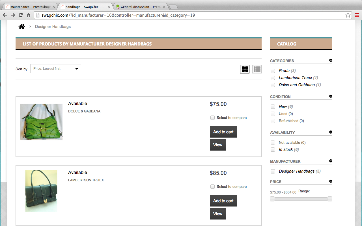The width and height of the screenshot is (362, 226).
Task: Click the $75.00 price text
Action: (218, 104)
